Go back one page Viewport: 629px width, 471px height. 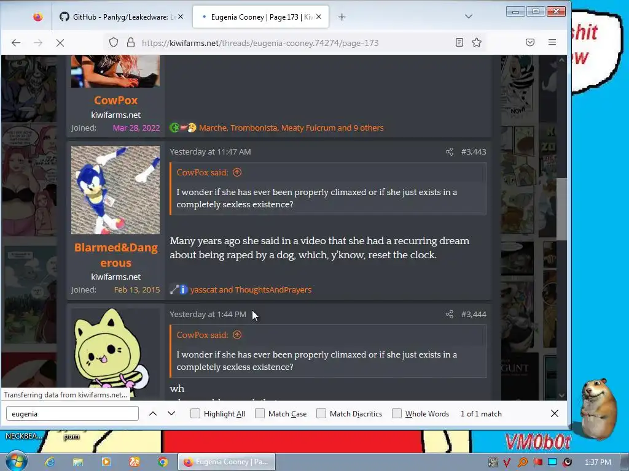(x=16, y=42)
